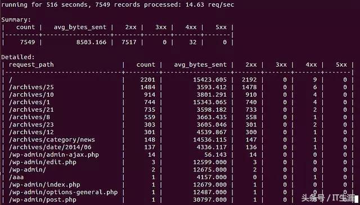Click the 2xx value 2192
The height and width of the screenshot is (205, 360).
[x=249, y=80]
